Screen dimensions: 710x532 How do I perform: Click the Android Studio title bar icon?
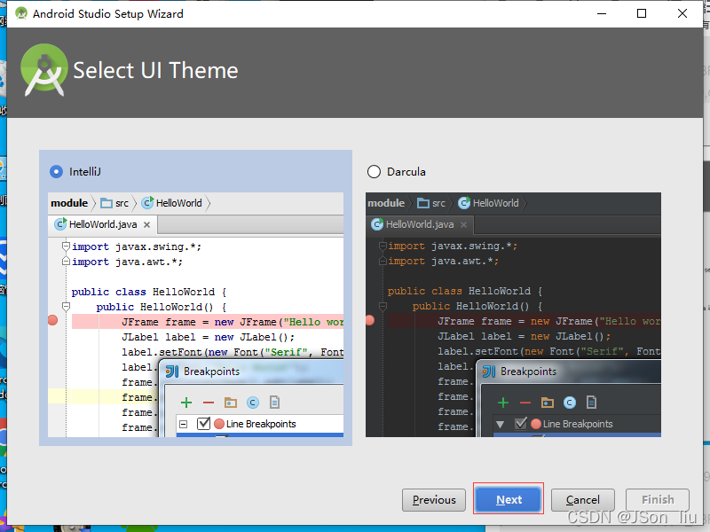20,13
